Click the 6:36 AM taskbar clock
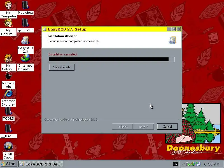 [x=212, y=164]
